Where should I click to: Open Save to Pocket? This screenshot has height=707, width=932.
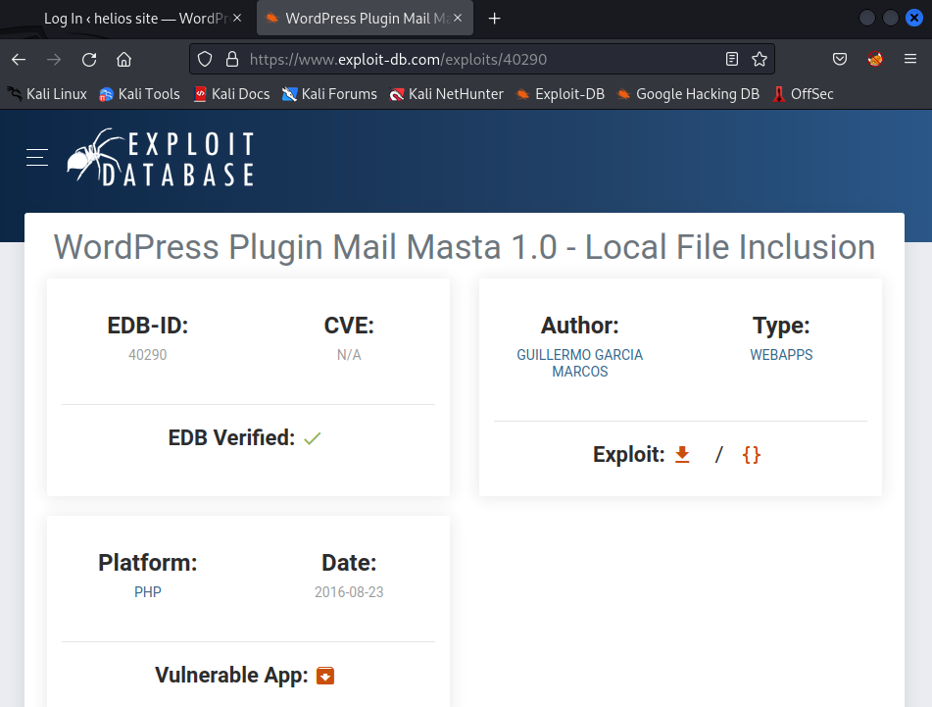click(x=840, y=59)
